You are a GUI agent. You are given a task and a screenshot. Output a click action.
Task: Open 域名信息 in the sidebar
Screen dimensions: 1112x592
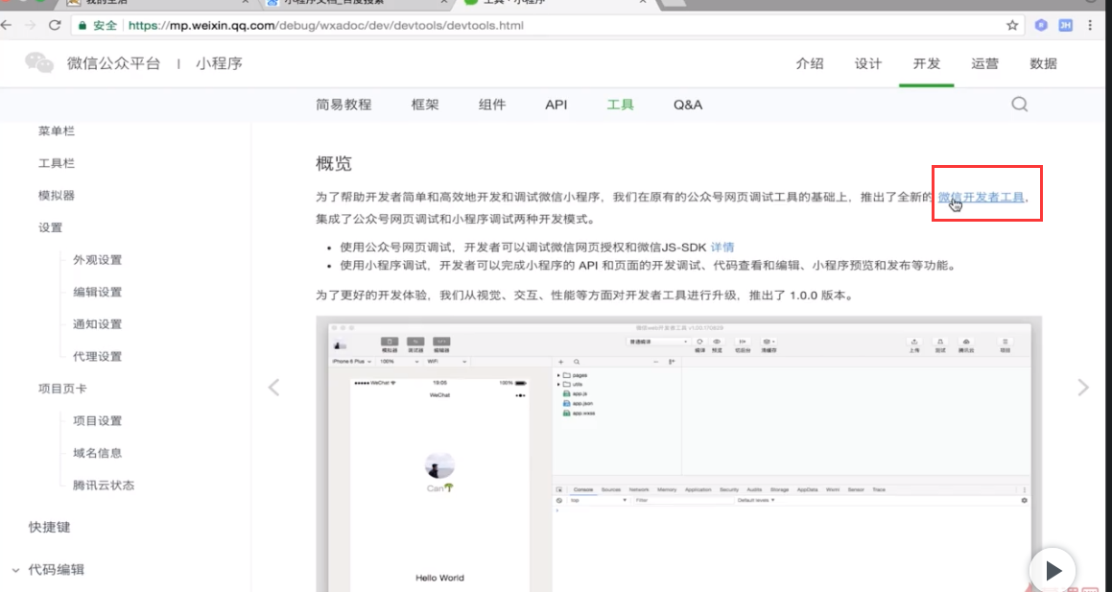tap(97, 453)
